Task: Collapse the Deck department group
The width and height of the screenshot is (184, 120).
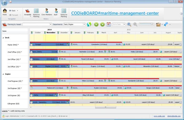Action: [3, 38]
